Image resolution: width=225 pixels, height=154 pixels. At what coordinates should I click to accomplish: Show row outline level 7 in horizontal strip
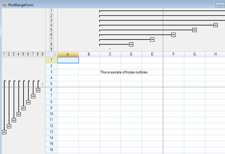click(x=33, y=54)
